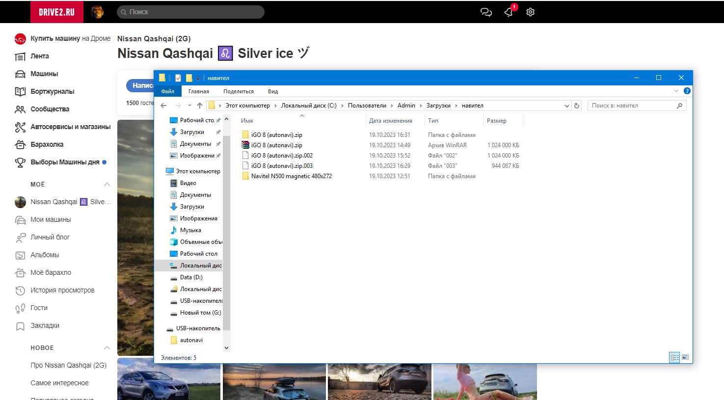Switch to large icons view
The width and height of the screenshot is (724, 400).
pos(685,357)
